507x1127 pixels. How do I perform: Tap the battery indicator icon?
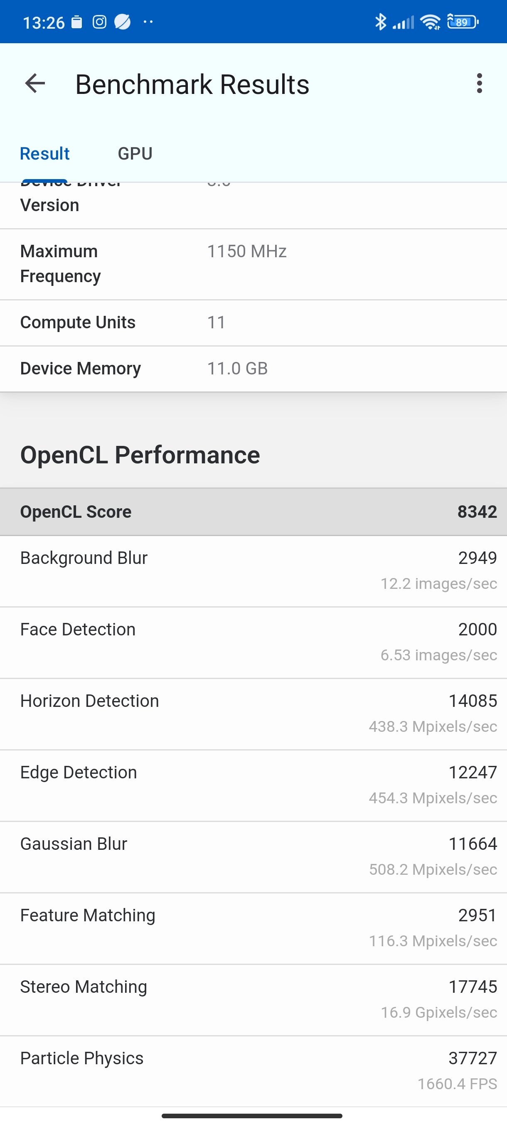pos(463,22)
